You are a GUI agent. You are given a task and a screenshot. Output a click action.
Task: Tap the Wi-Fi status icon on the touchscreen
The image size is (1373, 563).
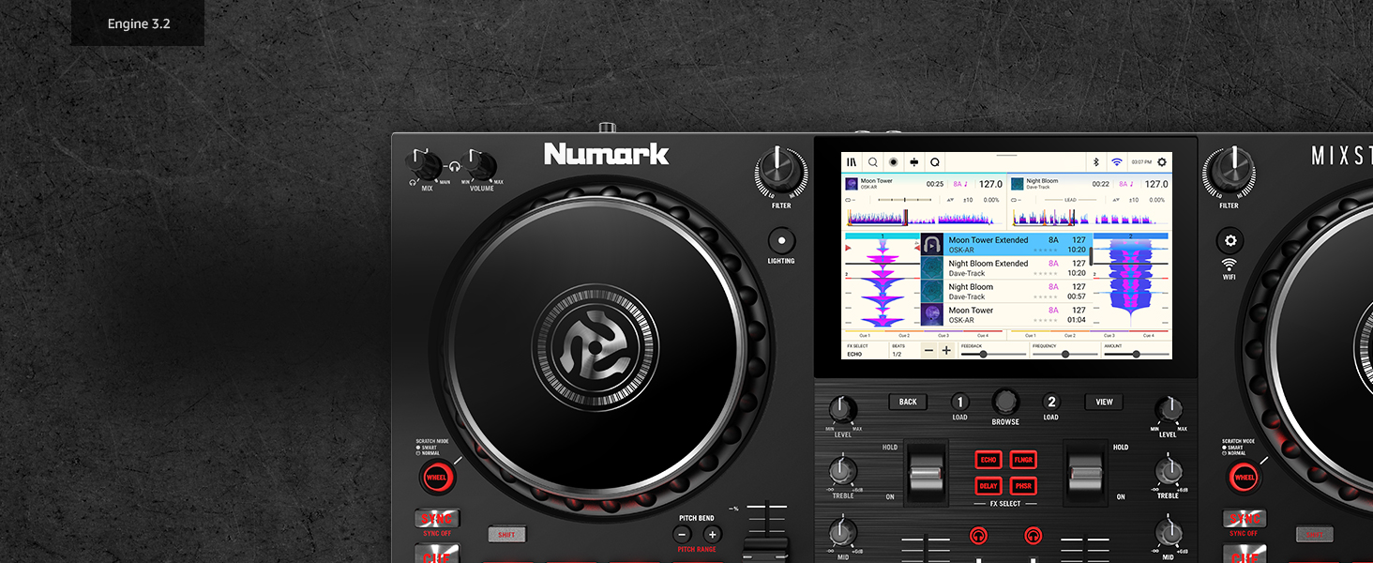coord(1116,161)
